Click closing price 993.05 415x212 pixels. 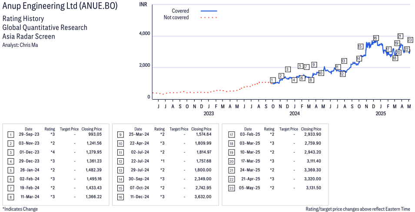(x=94, y=134)
